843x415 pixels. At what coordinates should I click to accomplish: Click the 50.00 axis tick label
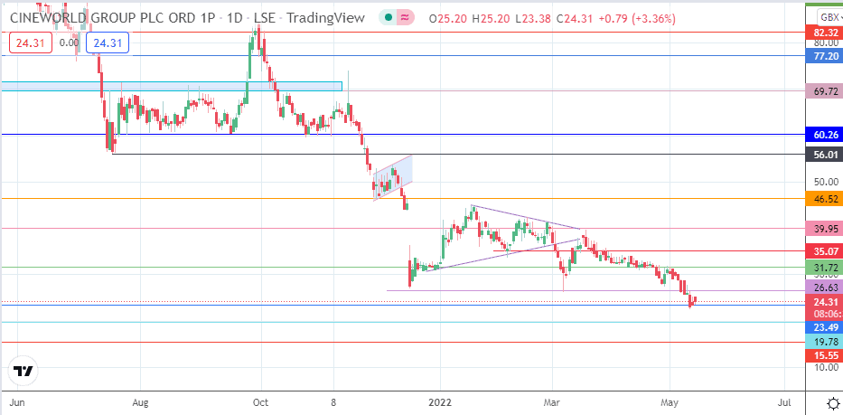click(x=827, y=183)
